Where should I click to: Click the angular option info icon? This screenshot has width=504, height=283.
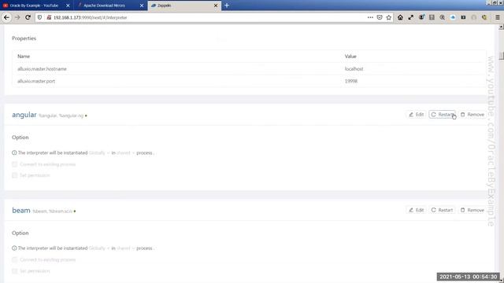coord(14,153)
